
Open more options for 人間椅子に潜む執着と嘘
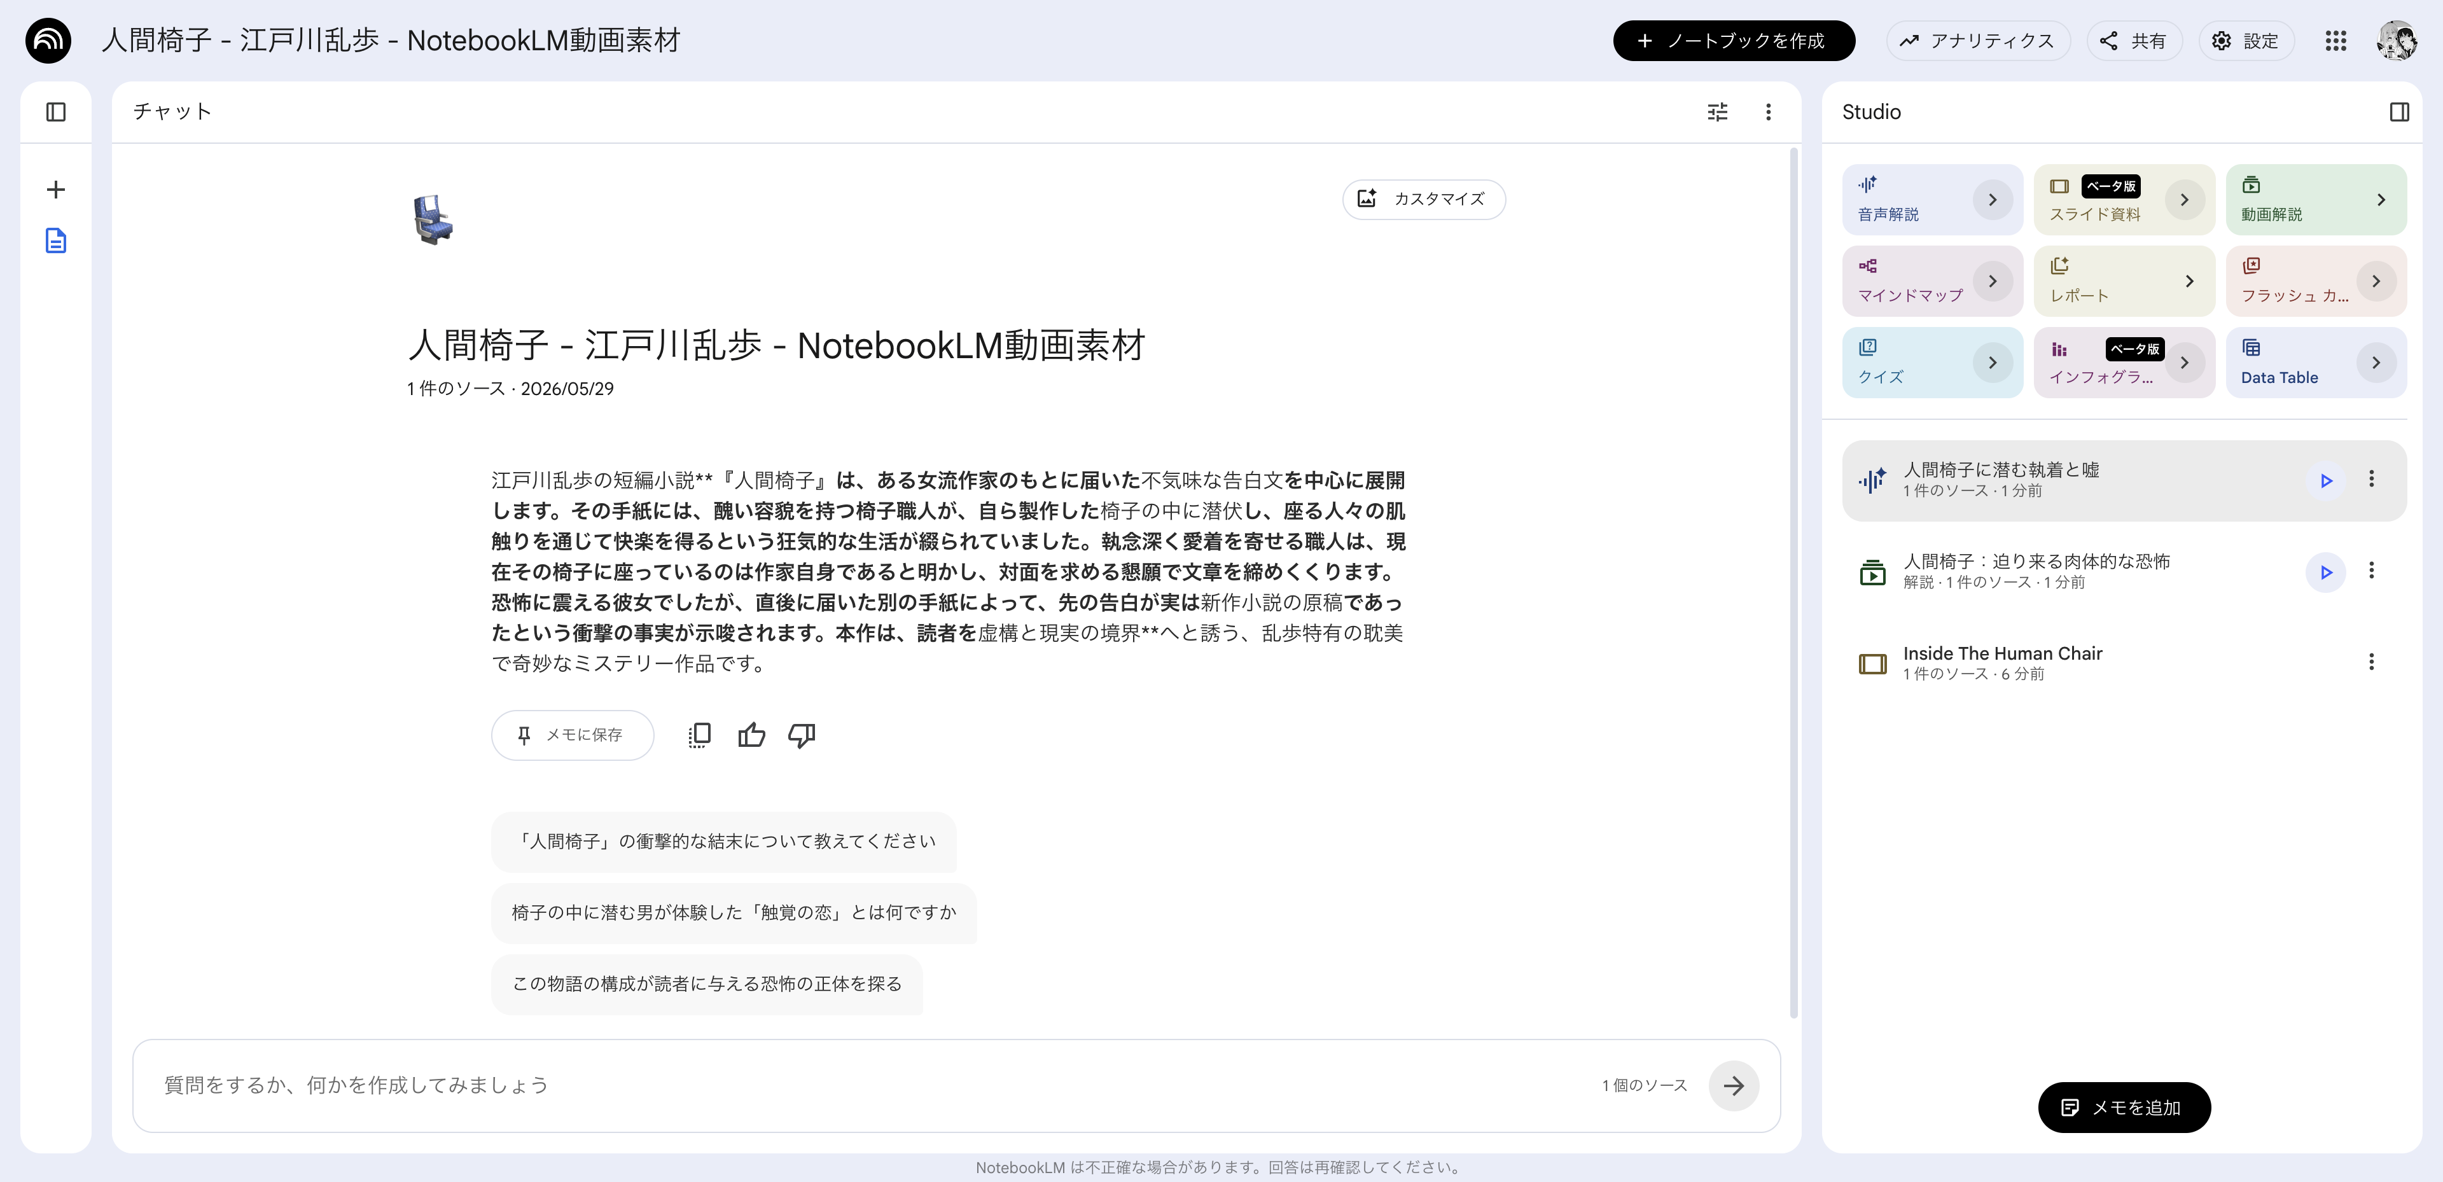(2371, 479)
